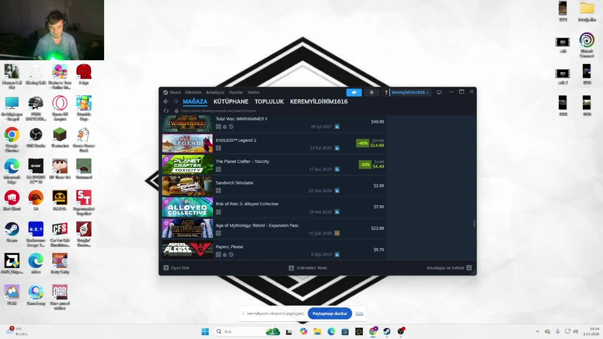Open Supermarket Together desktop shortcut
Viewport: 603px width, 339px height.
83,203
